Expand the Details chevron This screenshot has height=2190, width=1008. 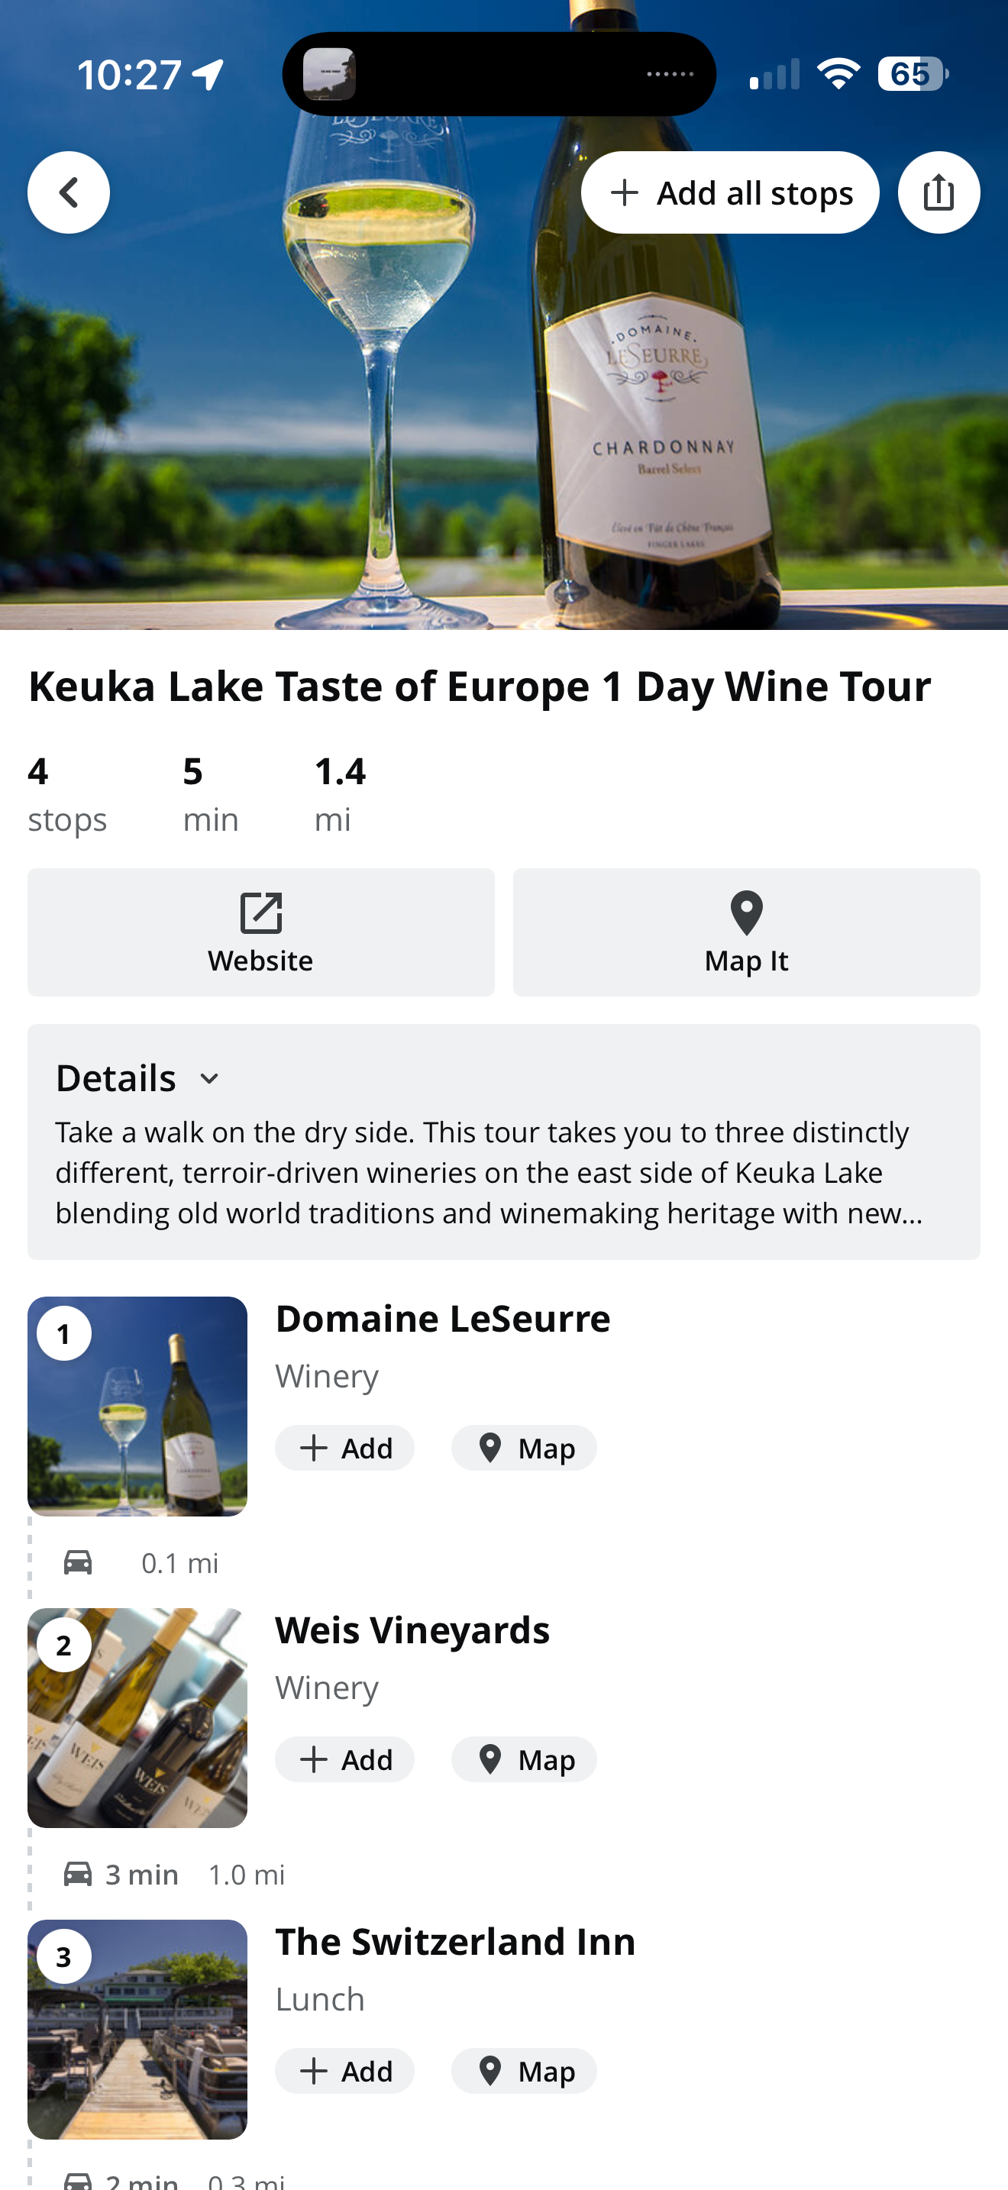(209, 1078)
